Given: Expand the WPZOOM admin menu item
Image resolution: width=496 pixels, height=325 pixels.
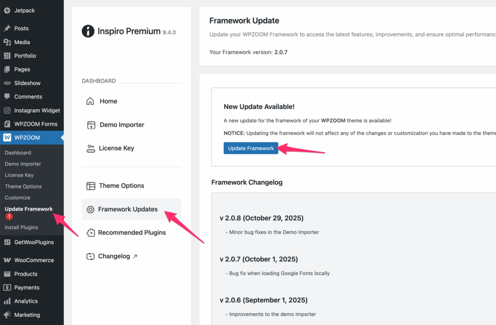Looking at the screenshot, I should pyautogui.click(x=27, y=138).
